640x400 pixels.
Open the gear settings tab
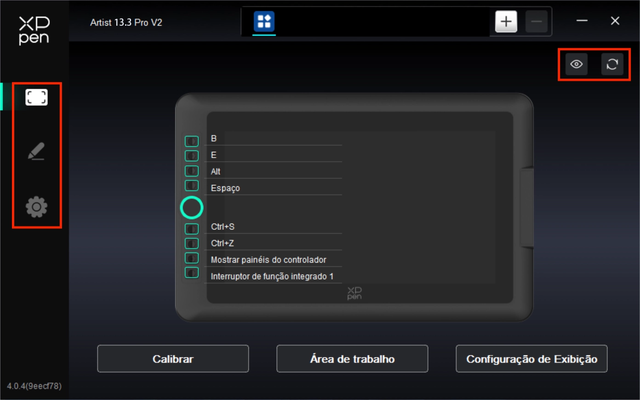point(36,207)
